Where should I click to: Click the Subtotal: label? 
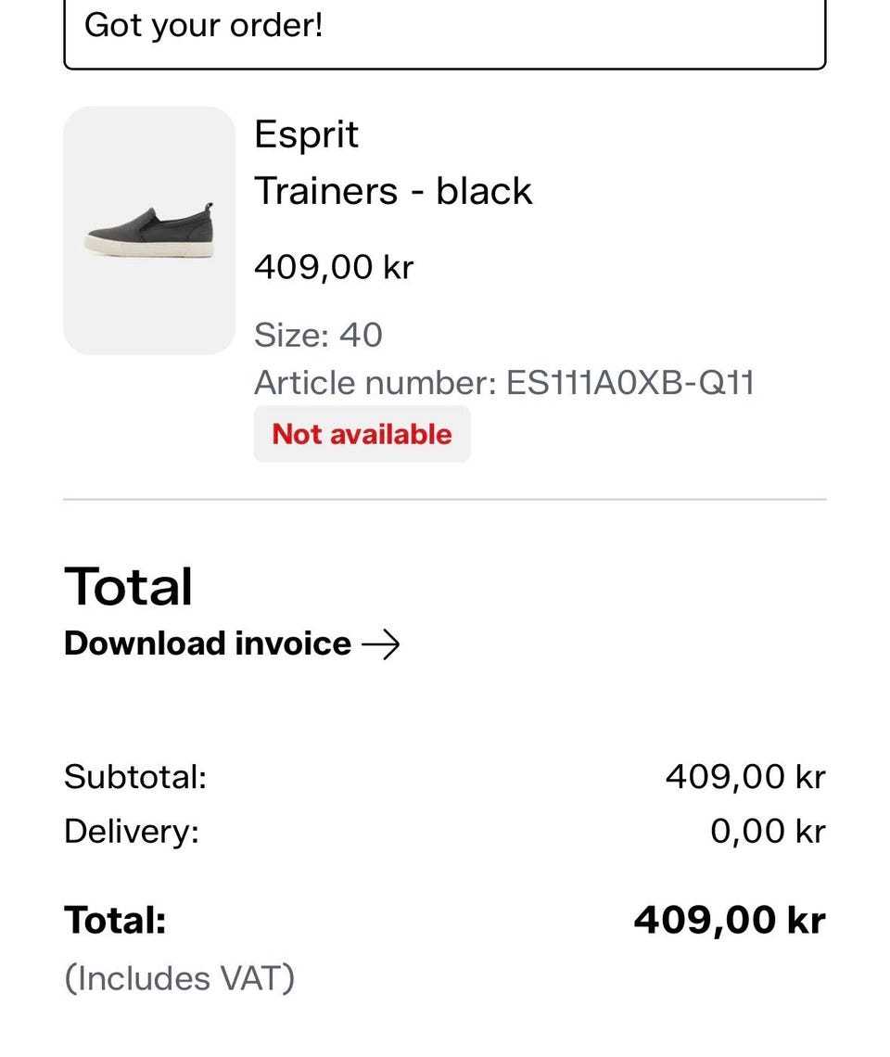[x=135, y=777]
